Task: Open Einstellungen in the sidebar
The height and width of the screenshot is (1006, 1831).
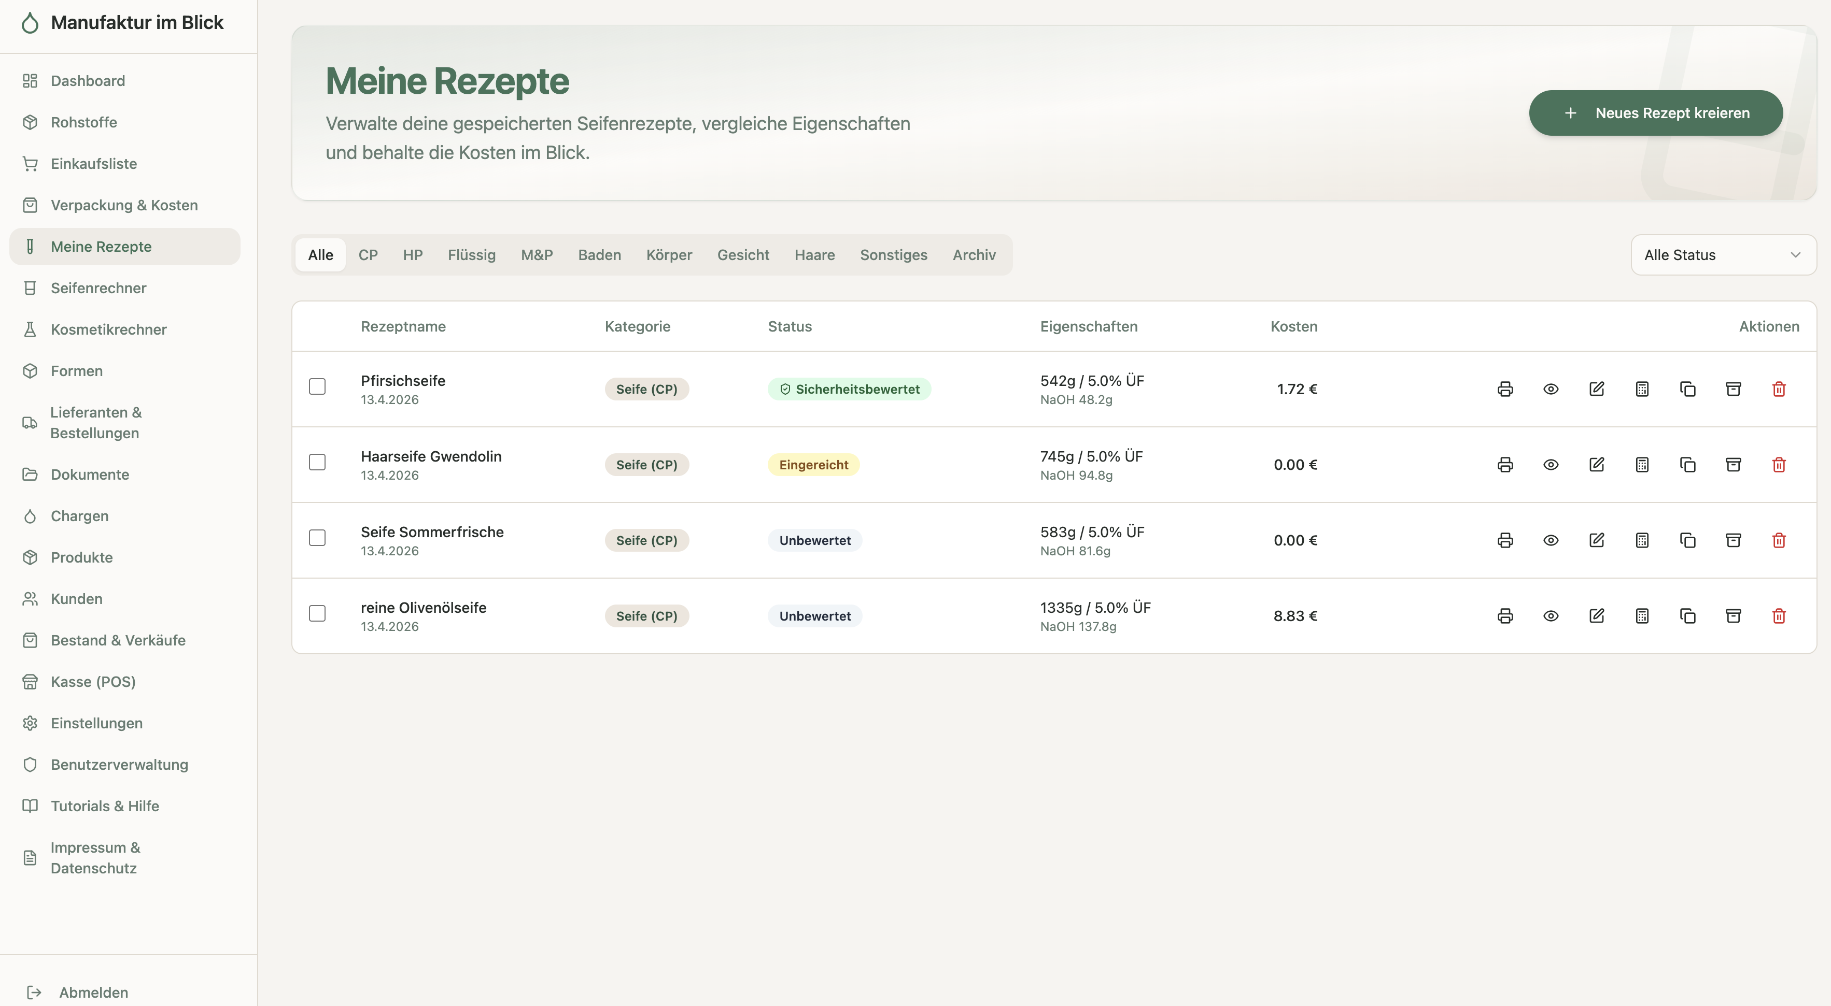Action: pos(125,723)
